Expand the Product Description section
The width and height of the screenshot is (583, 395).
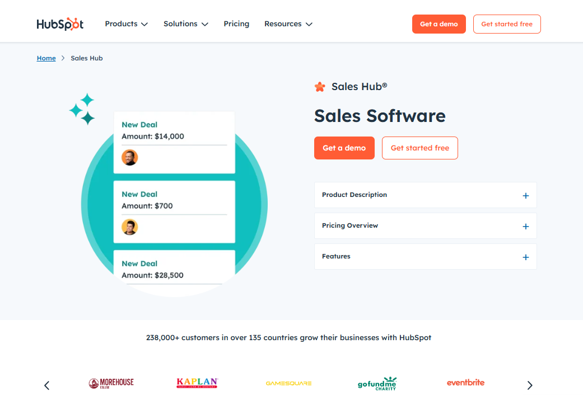click(425, 195)
